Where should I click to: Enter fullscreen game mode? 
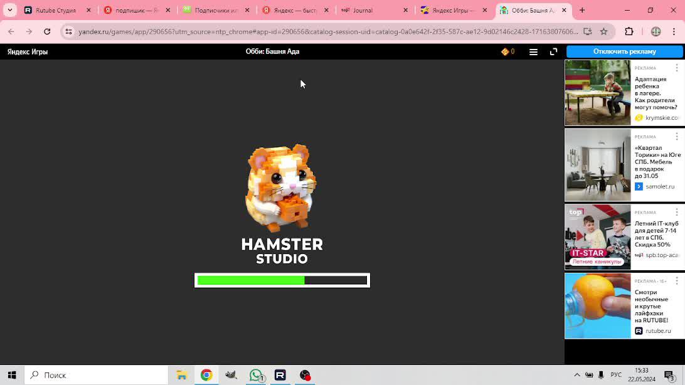click(553, 51)
